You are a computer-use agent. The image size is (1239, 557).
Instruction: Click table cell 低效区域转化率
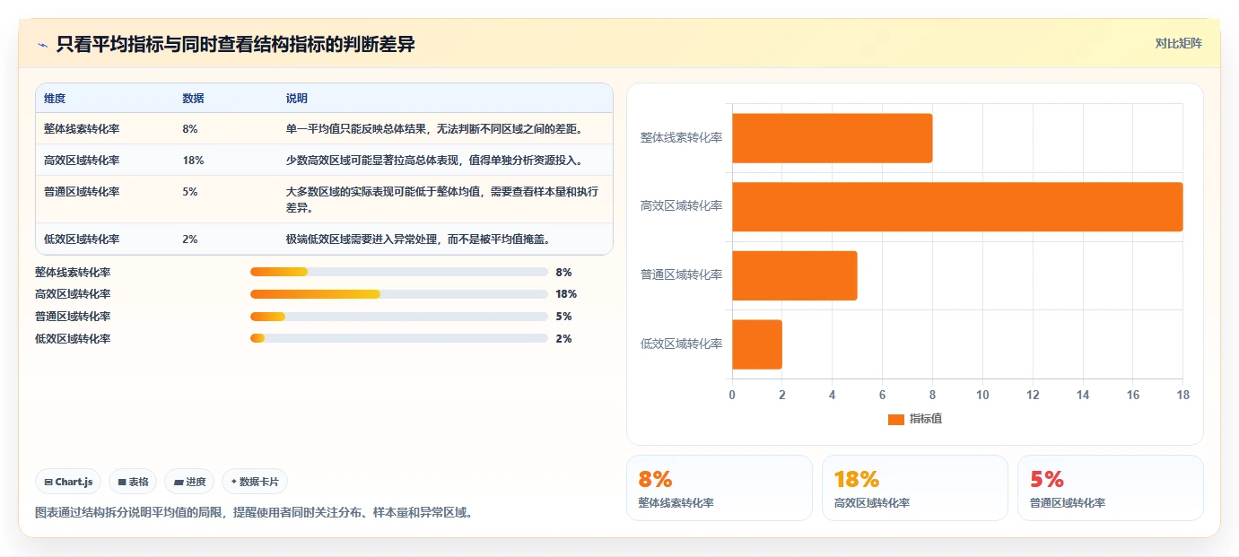(82, 239)
